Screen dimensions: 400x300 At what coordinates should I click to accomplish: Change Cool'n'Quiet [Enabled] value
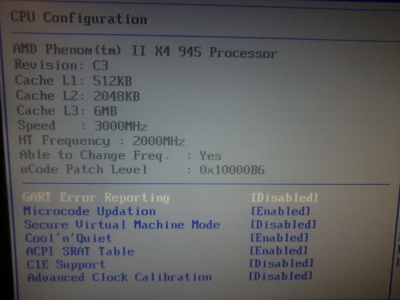[279, 237]
